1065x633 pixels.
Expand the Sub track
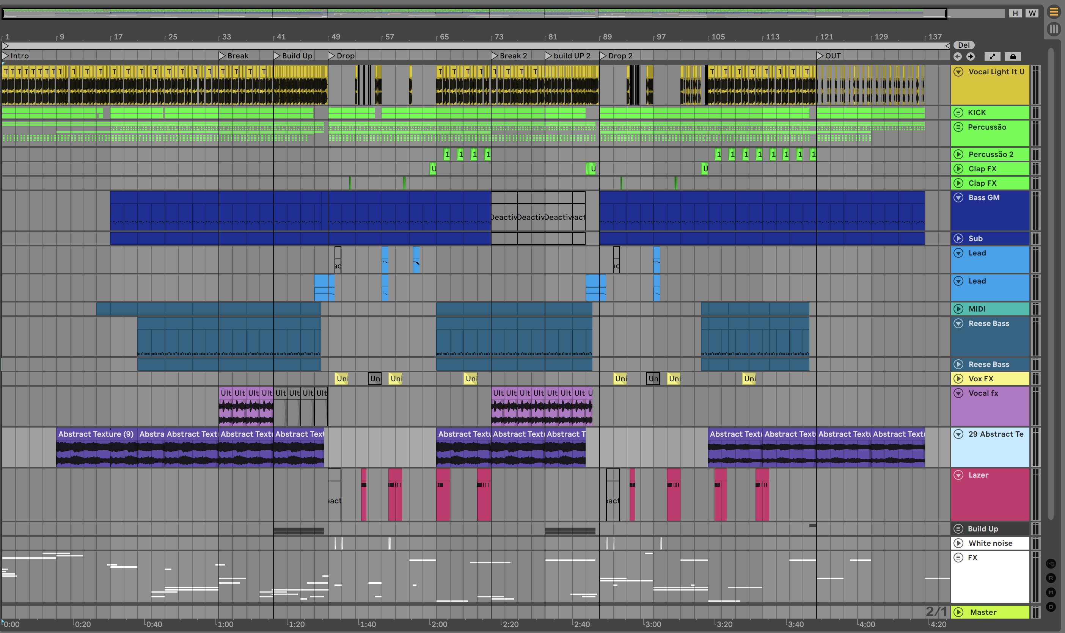[958, 238]
